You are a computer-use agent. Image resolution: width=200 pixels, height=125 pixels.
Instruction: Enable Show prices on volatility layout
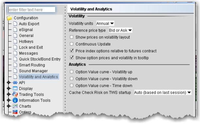tap(72, 37)
